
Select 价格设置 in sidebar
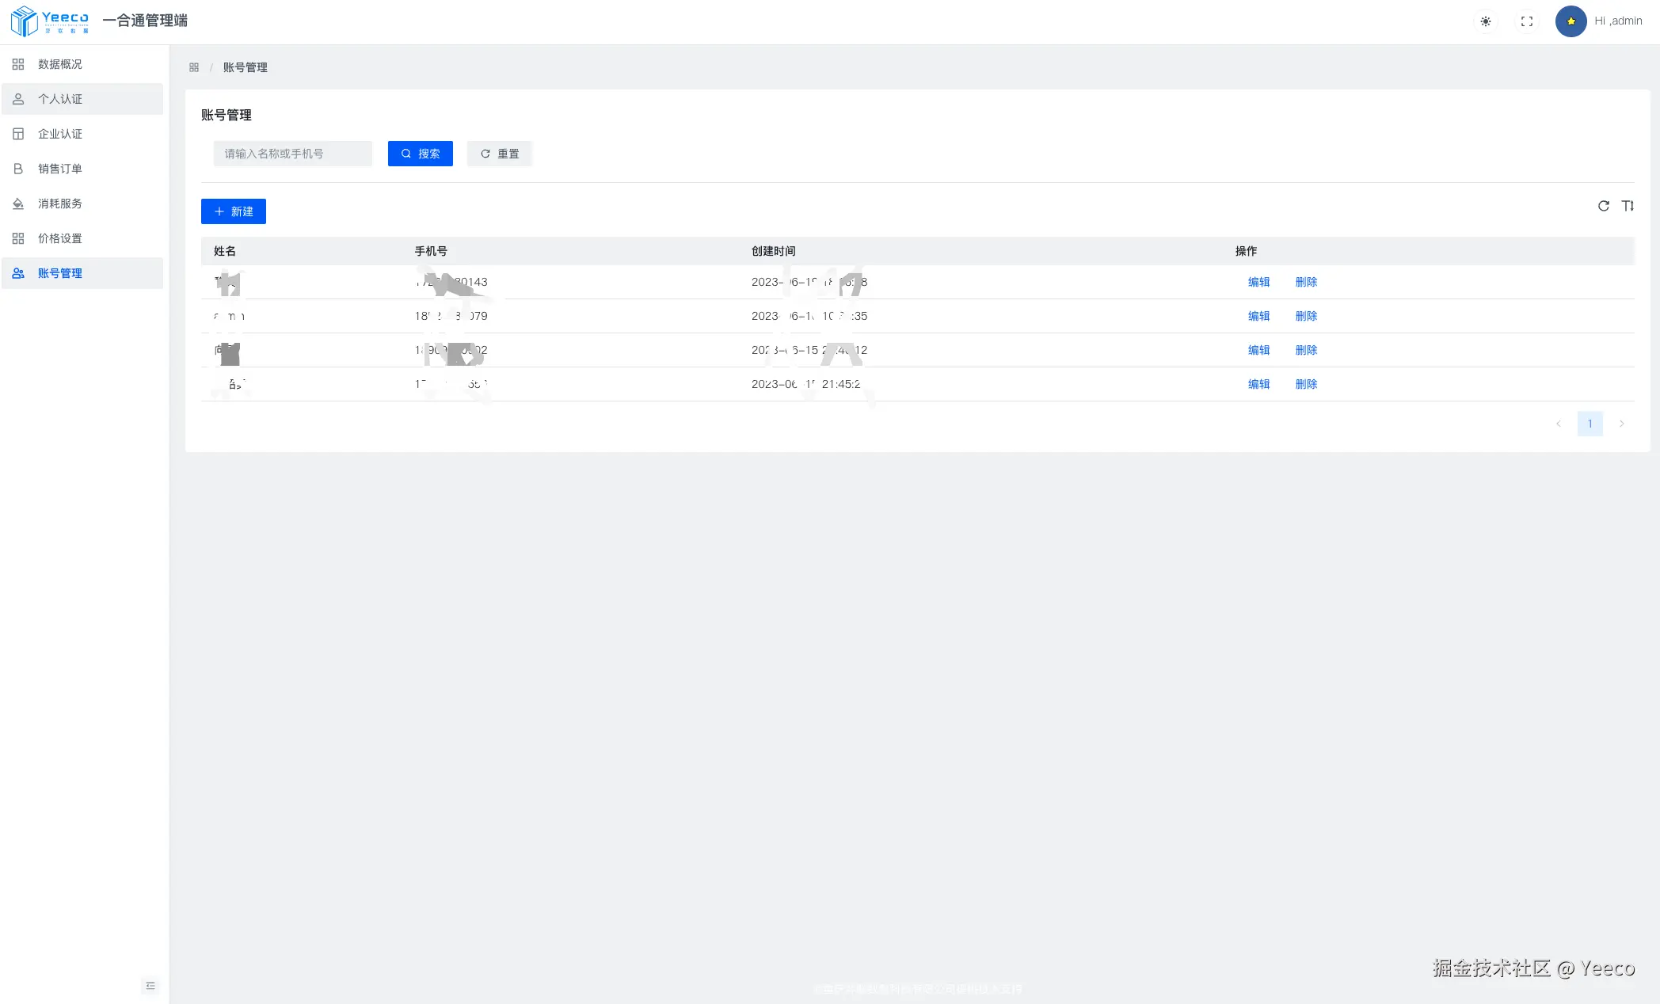point(60,238)
